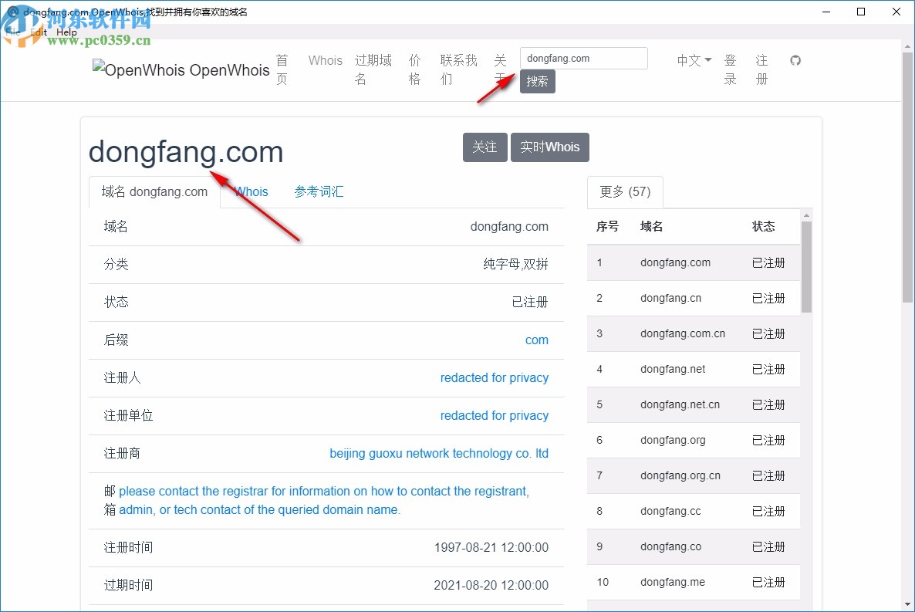
Task: Open 联系我们 contact page
Action: point(459,69)
